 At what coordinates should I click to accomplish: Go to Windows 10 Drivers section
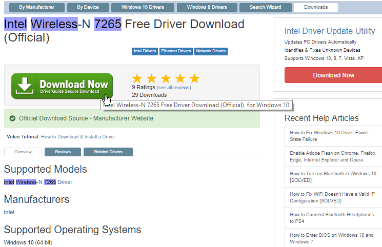tap(142, 7)
